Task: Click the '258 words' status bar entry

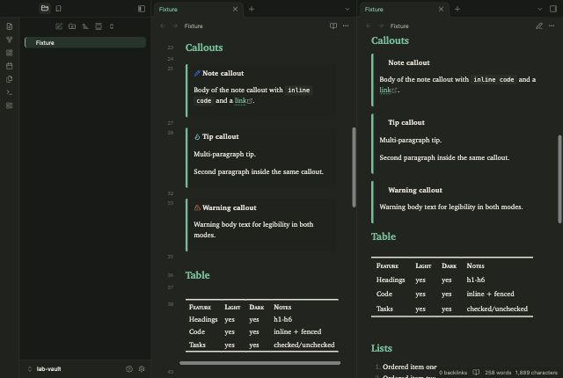Action: click(498, 373)
